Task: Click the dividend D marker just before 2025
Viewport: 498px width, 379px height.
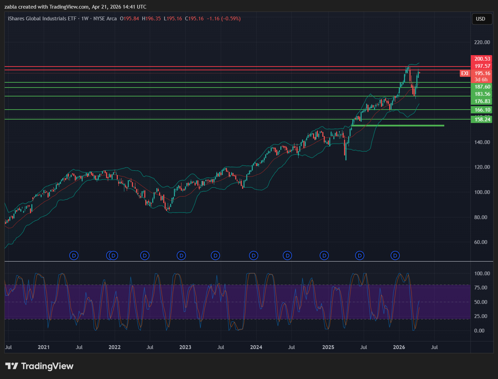Action: click(324, 256)
